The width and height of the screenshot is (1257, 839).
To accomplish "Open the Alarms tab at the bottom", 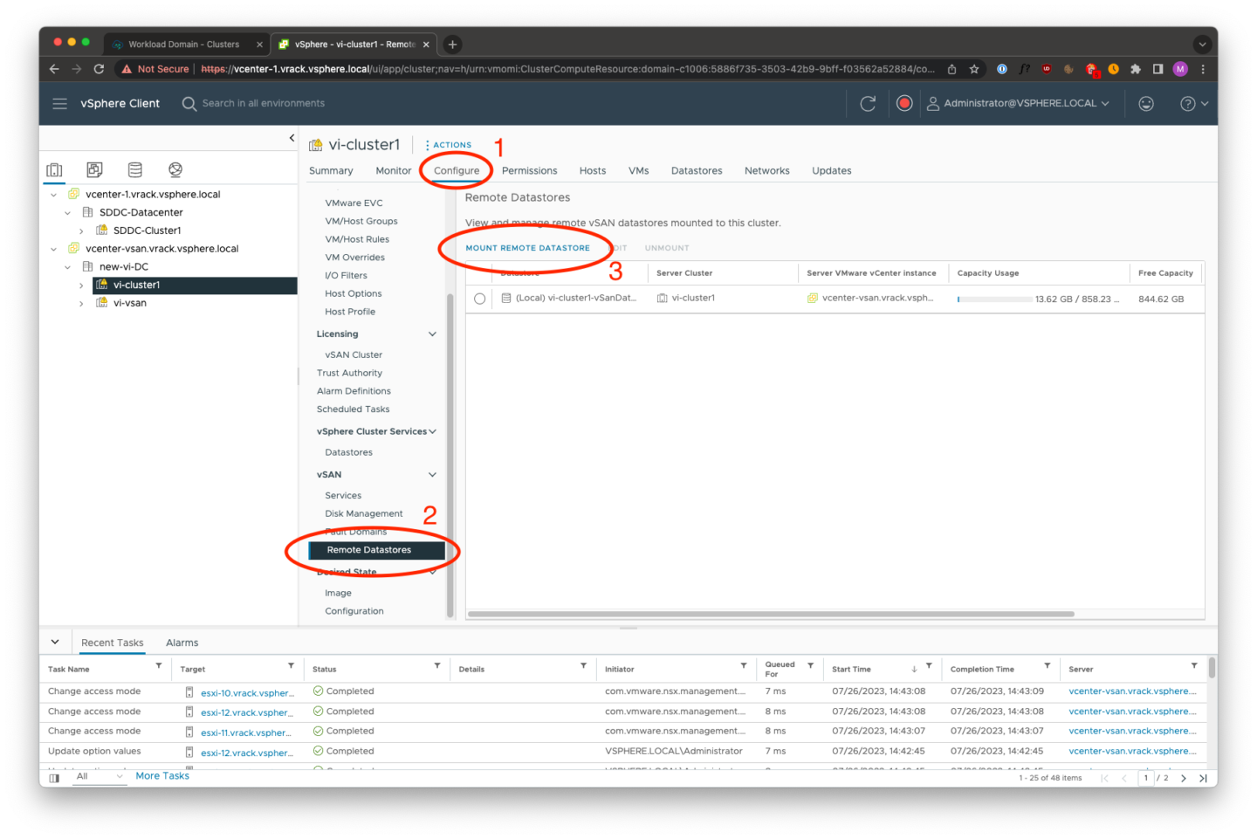I will (x=182, y=642).
